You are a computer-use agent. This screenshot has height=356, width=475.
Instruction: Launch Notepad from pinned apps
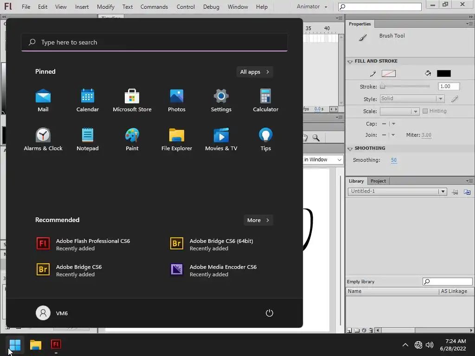88,140
